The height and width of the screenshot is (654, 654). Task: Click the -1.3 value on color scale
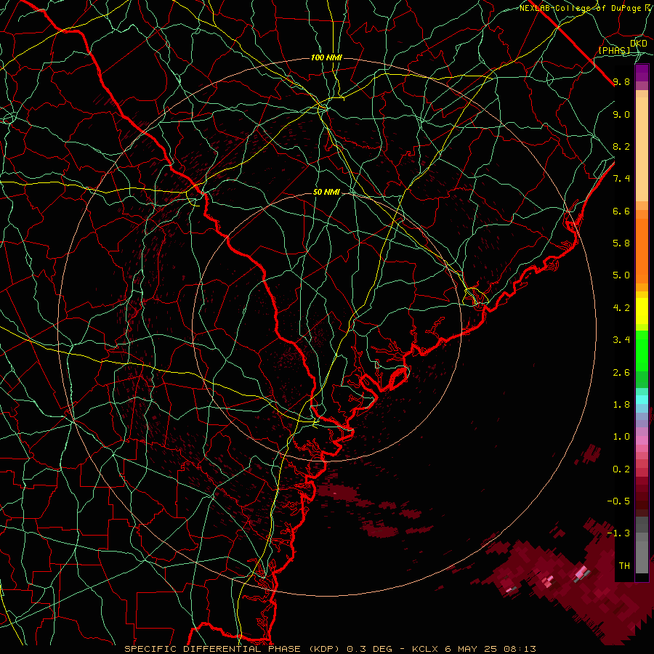coord(618,533)
